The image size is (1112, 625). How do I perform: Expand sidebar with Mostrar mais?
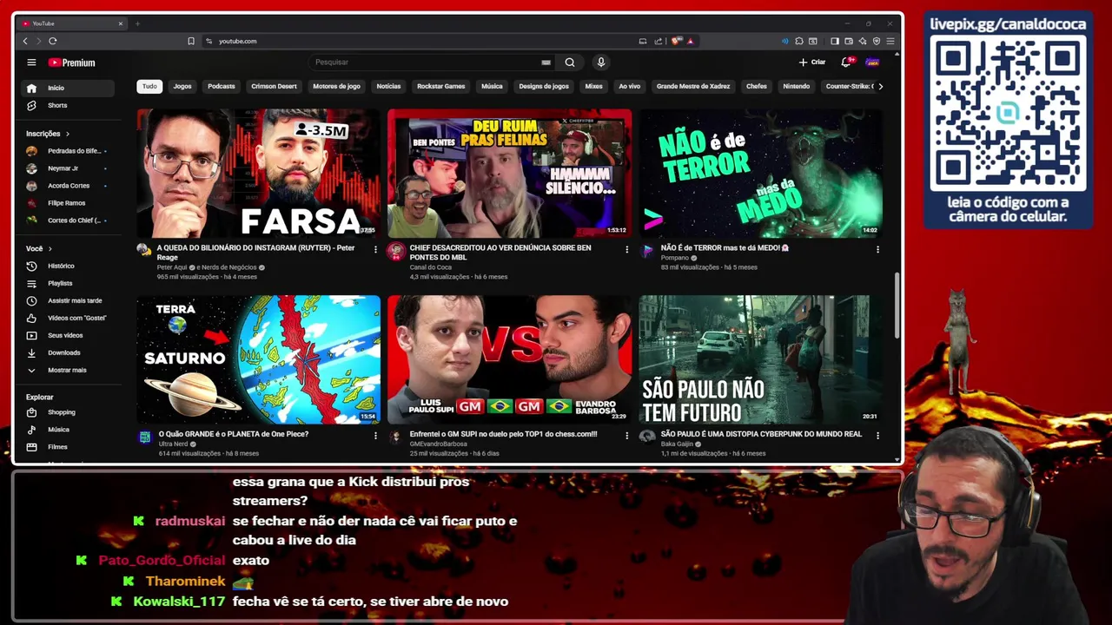click(68, 370)
